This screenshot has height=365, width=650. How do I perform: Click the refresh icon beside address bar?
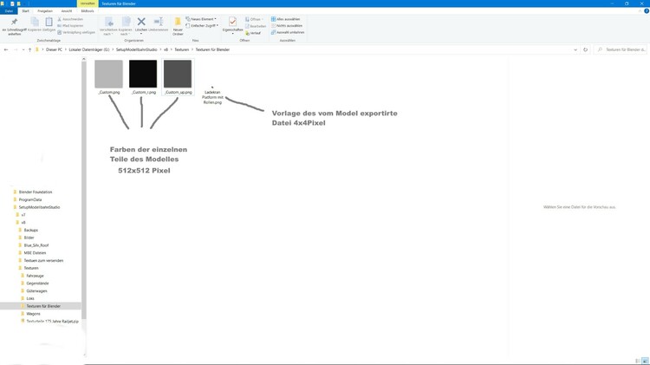(x=586, y=49)
